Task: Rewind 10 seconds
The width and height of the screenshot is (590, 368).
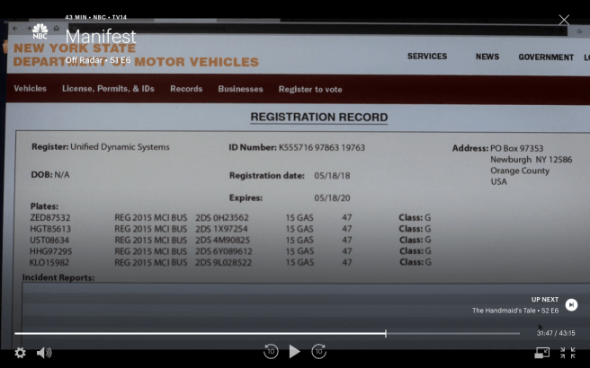Action: click(271, 352)
